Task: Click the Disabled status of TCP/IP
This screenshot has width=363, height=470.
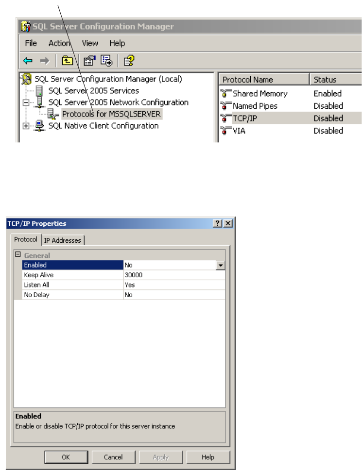Action: (x=328, y=118)
